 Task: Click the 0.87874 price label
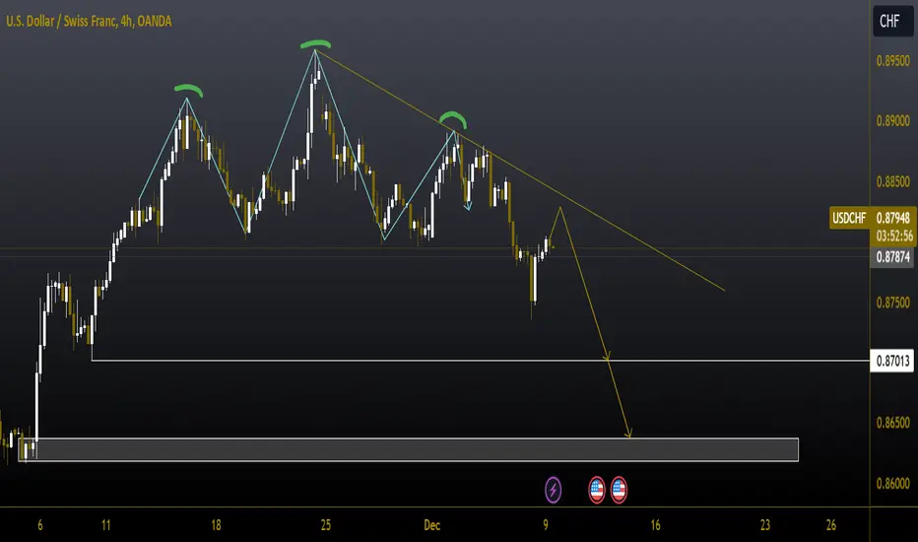(892, 256)
